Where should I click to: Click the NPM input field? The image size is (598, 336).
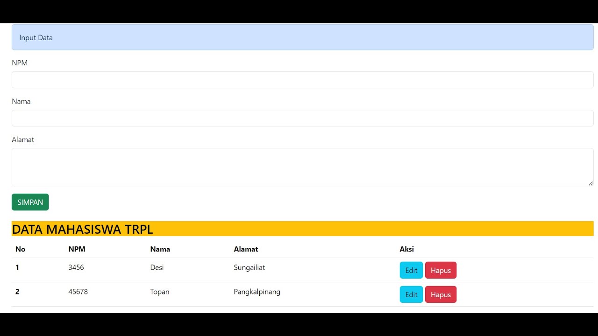pos(302,80)
